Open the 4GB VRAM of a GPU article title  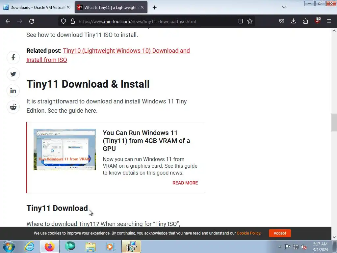tap(146, 141)
